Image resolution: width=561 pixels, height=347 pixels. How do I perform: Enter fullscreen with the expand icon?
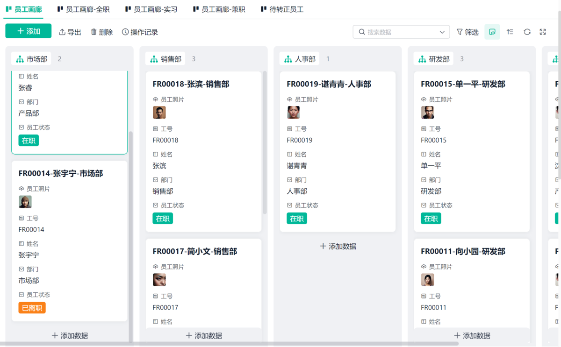(x=543, y=32)
